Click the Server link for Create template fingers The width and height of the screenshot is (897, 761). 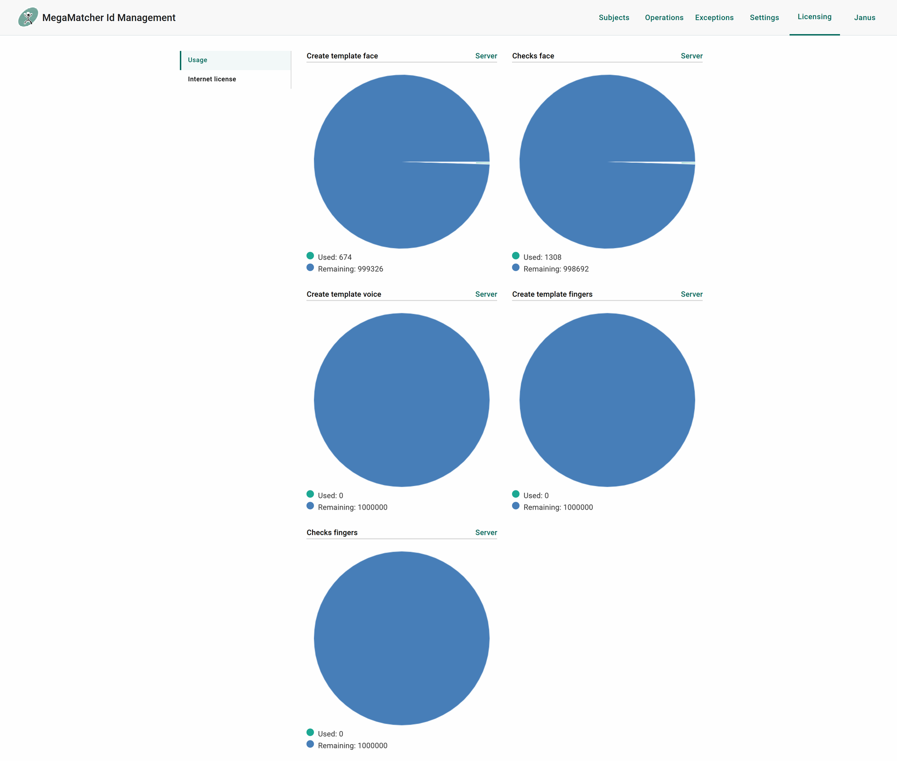tap(691, 294)
